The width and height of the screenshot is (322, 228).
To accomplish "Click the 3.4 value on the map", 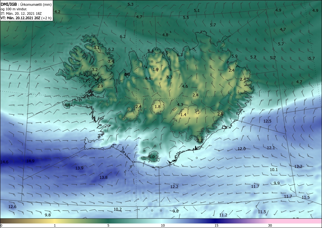I will pos(111,61).
